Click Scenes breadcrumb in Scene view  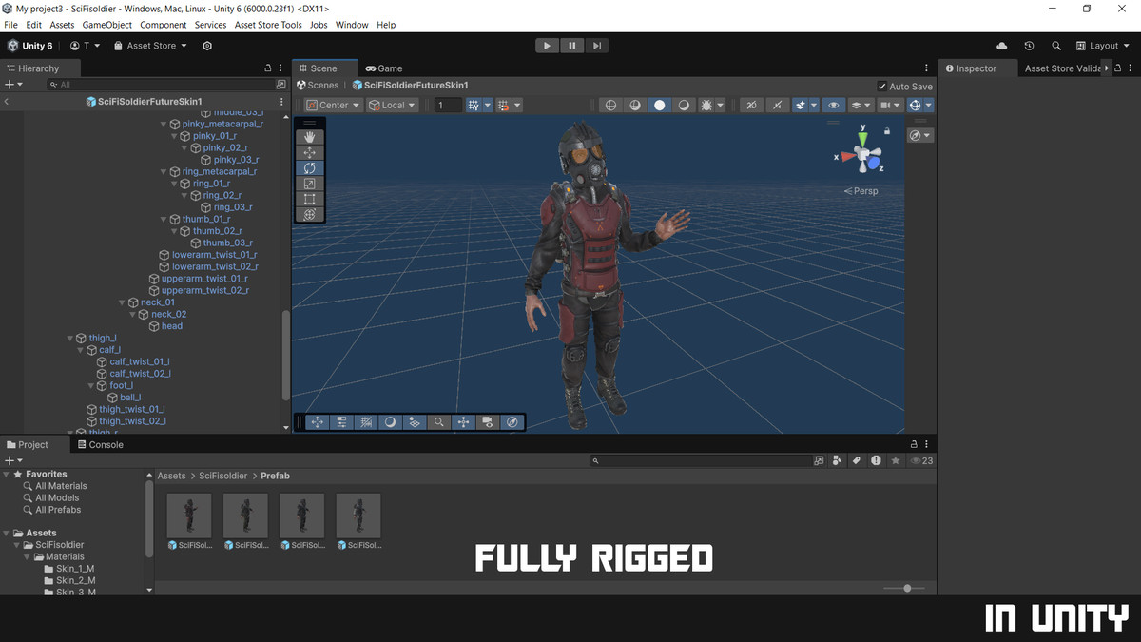317,86
